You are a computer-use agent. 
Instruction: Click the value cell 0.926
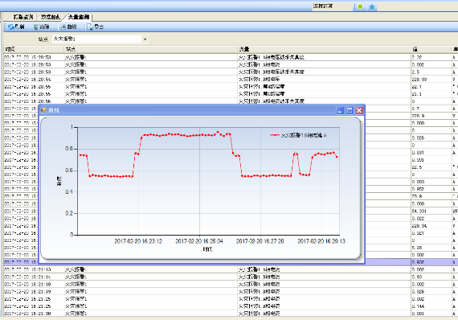(431, 291)
